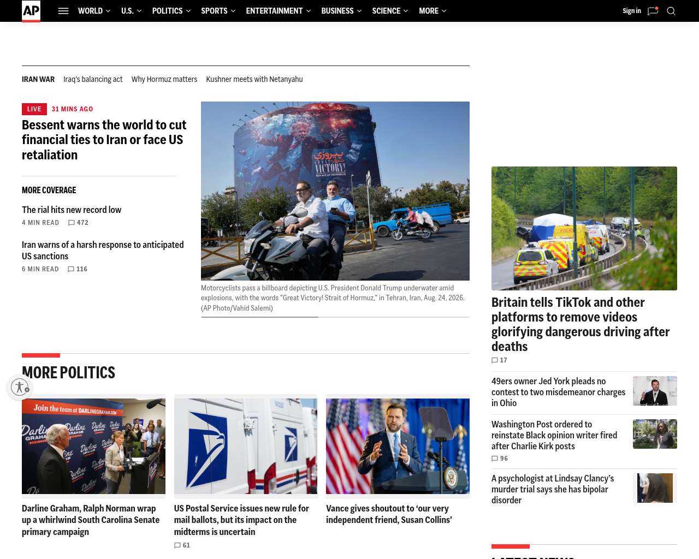Open Iran warns of harsh response article
The image size is (699, 559).
tap(103, 251)
